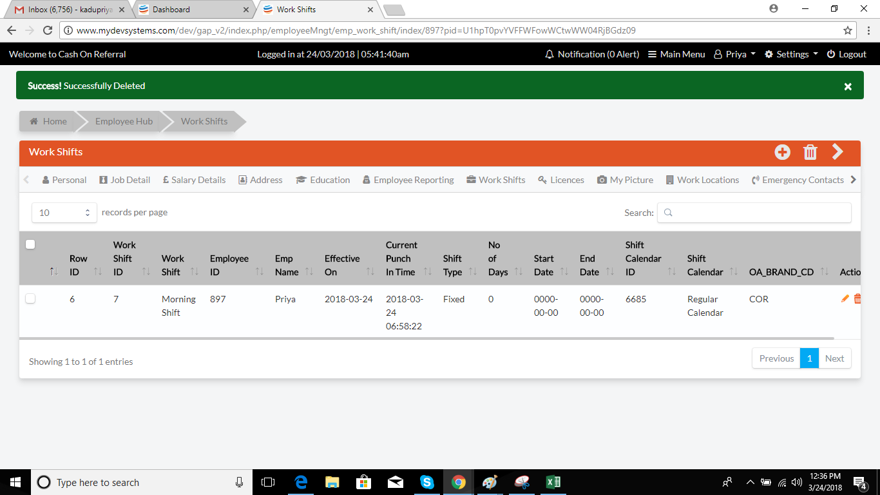Open File Explorer from the taskbar
Screen dimensions: 880x495
[332, 482]
